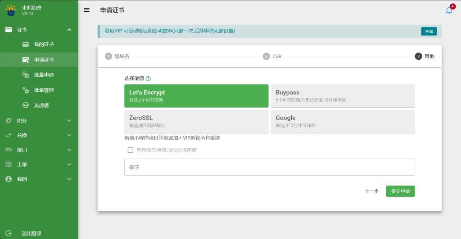Click the help icon beside 选择渠道
Image resolution: width=461 pixels, height=239 pixels.
[x=148, y=79]
